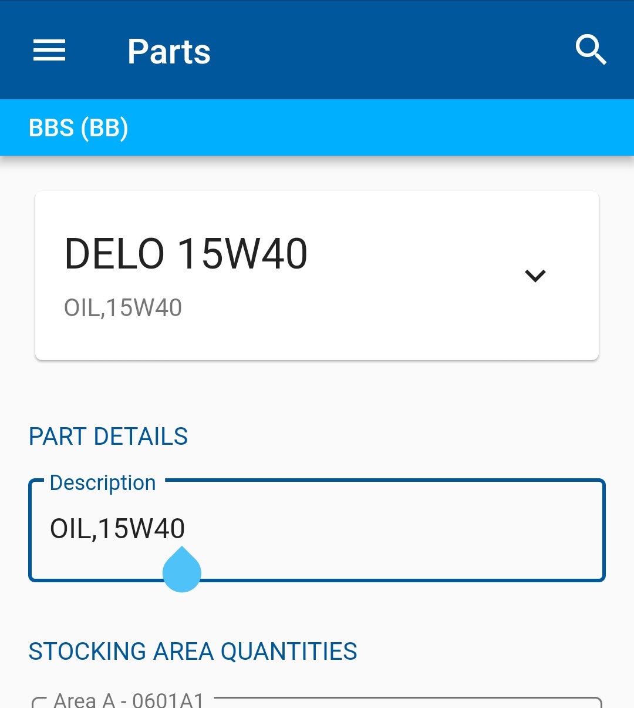Tap the blank right side of the BBS bar
Image resolution: width=634 pixels, height=708 pixels.
tap(411, 127)
